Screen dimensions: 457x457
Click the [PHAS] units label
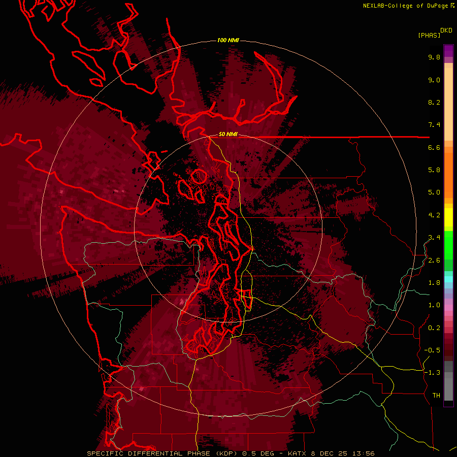point(429,36)
